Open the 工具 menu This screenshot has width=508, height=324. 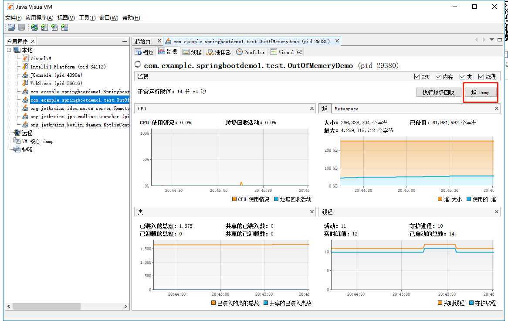click(x=87, y=17)
